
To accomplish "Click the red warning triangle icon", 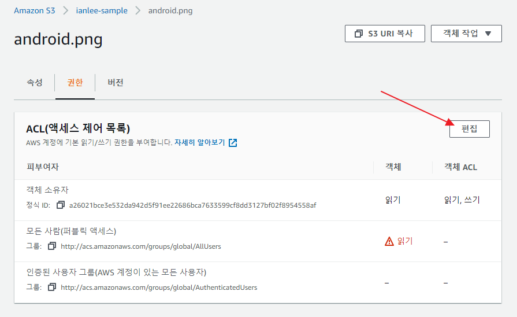I will pyautogui.click(x=389, y=241).
